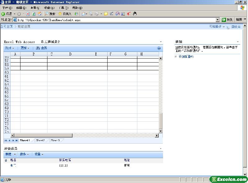
Task: Expand the Mail icon dropdown arrow
Action: coord(86,14)
